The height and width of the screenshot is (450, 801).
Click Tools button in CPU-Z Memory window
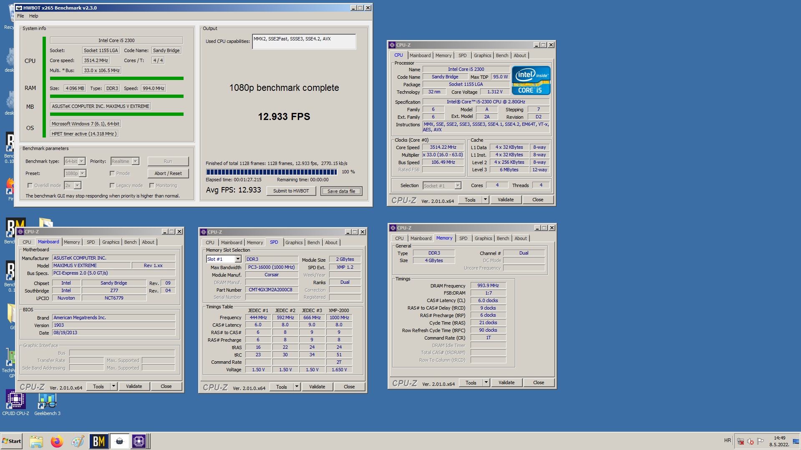click(x=471, y=382)
